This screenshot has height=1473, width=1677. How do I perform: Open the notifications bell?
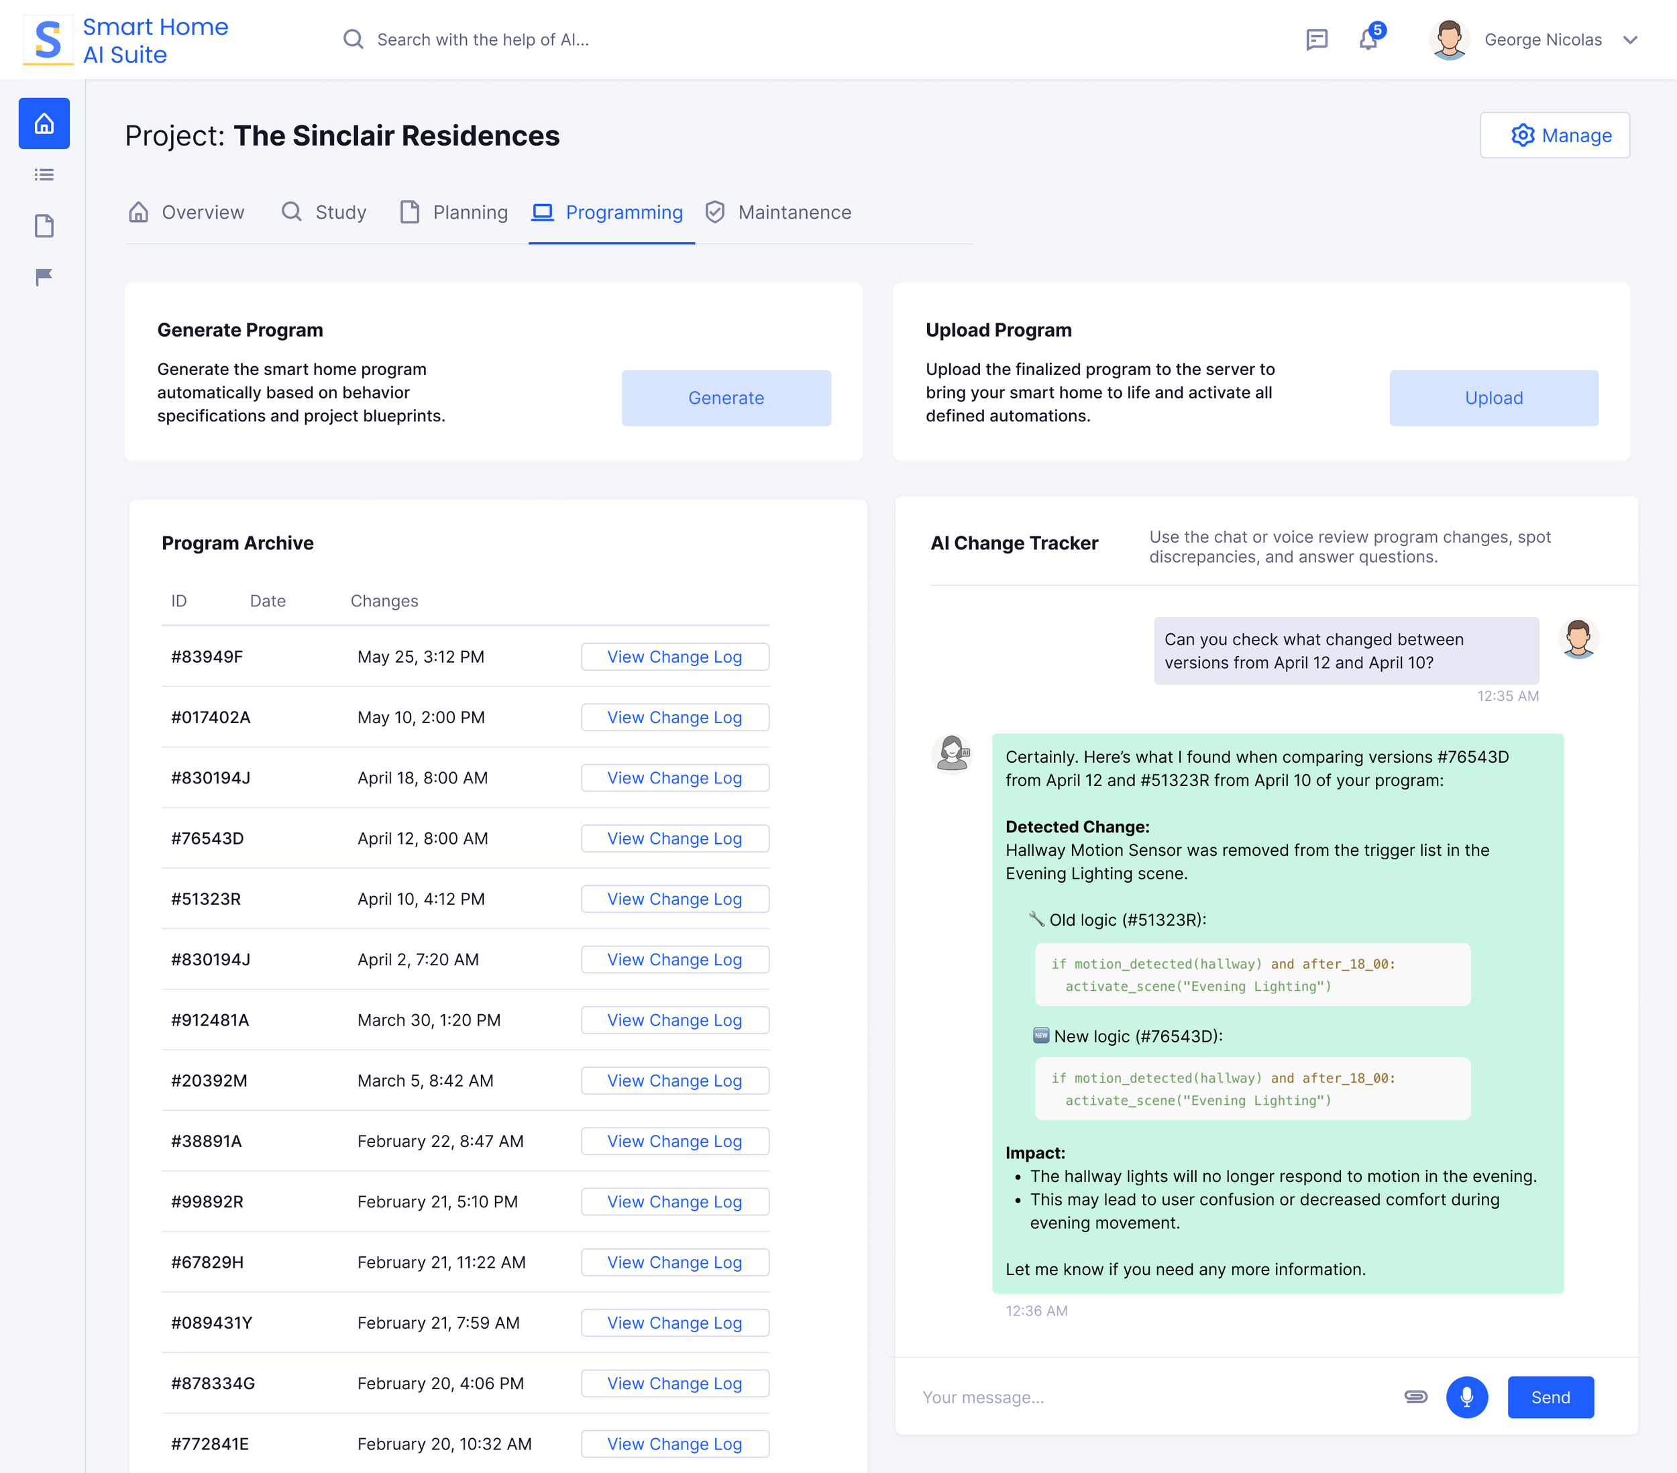tap(1368, 40)
